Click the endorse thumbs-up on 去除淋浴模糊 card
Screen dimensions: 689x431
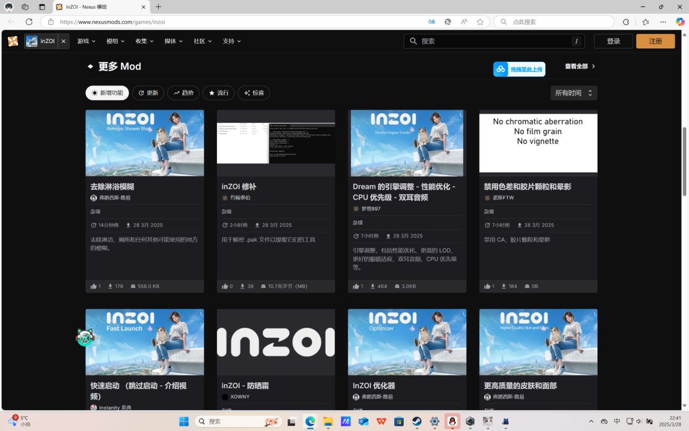click(x=94, y=286)
